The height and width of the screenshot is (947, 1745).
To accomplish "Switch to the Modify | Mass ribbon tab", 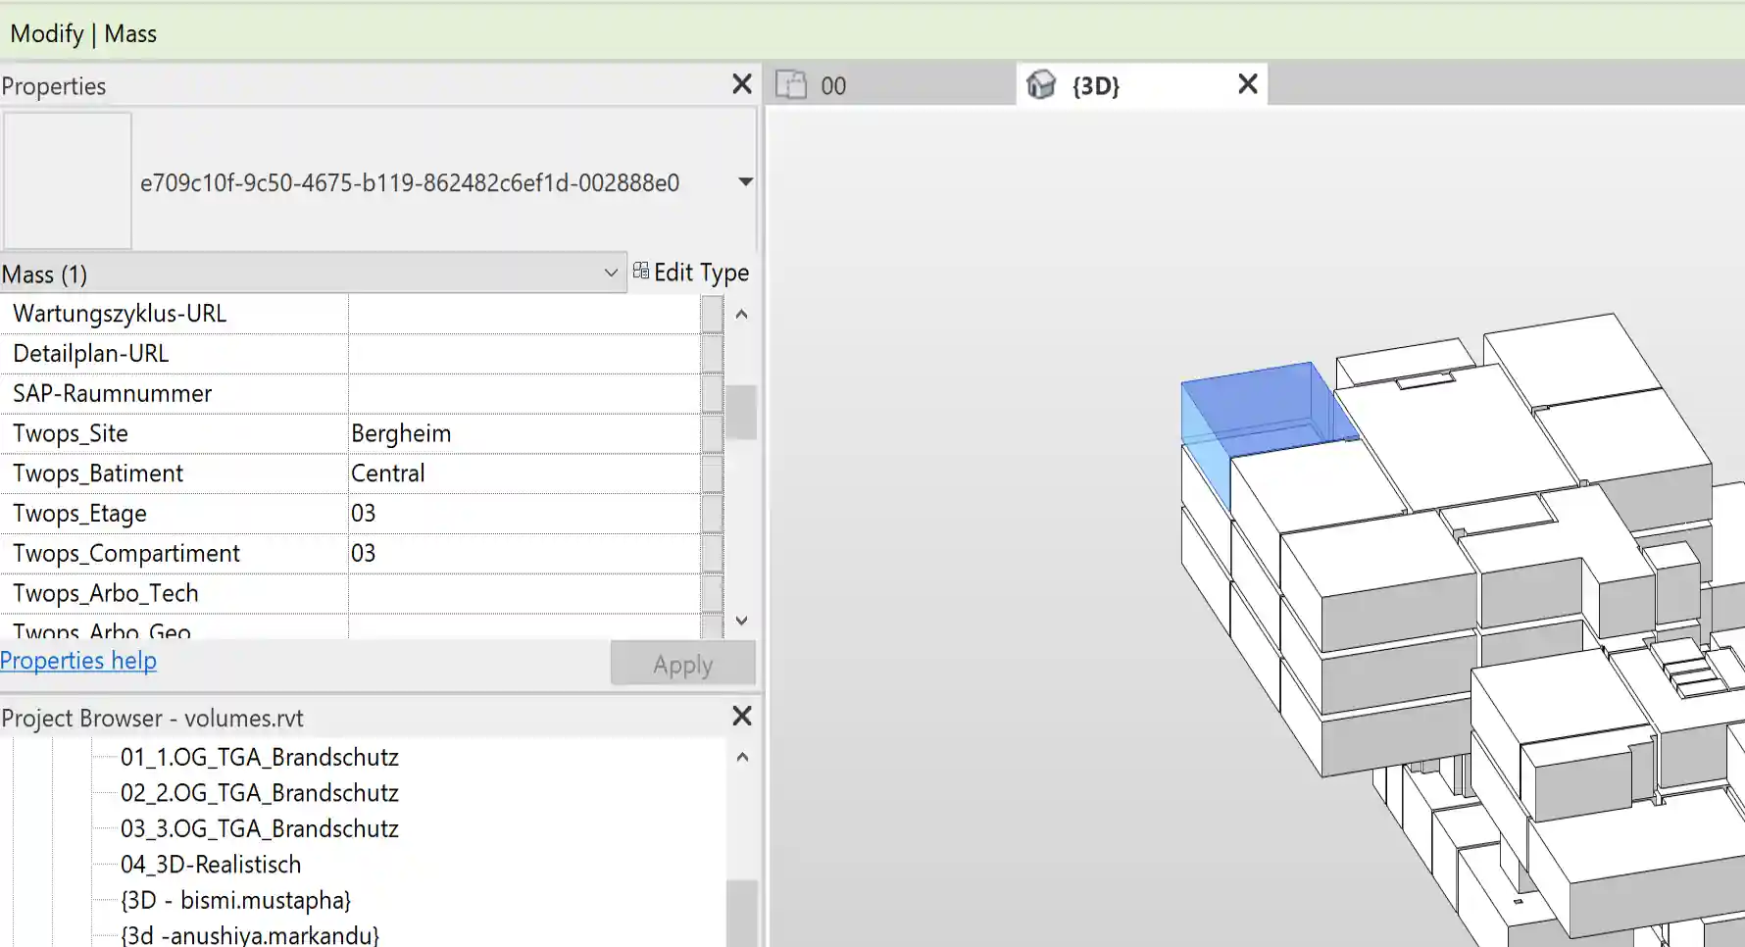I will click(x=83, y=32).
